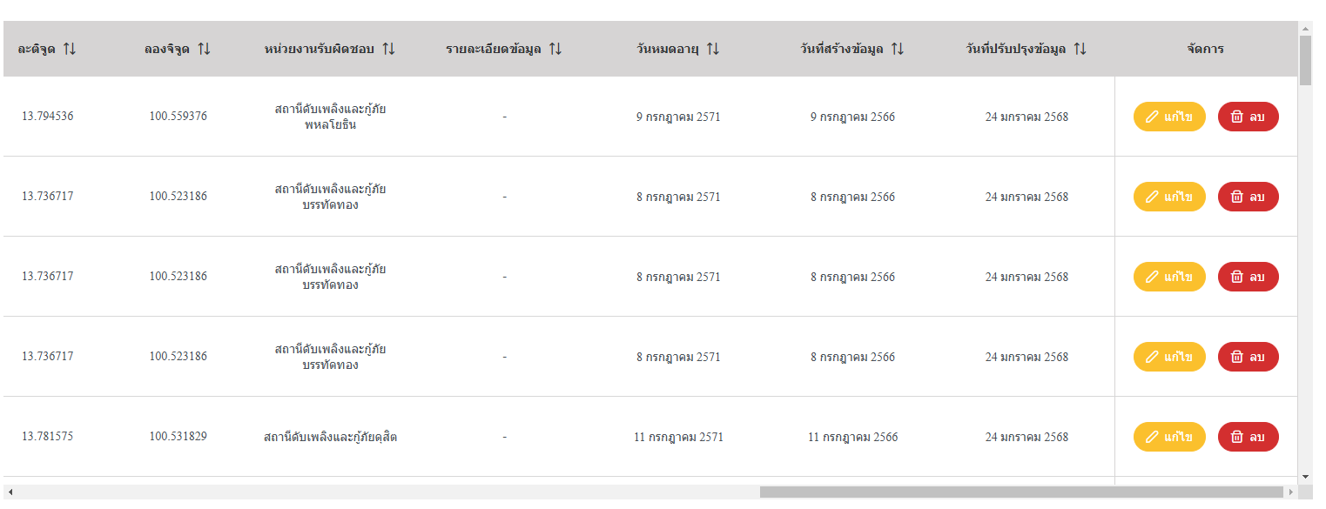Sort by ลองจิจูด column arrows icon
The width and height of the screenshot is (1326, 509).
(204, 49)
